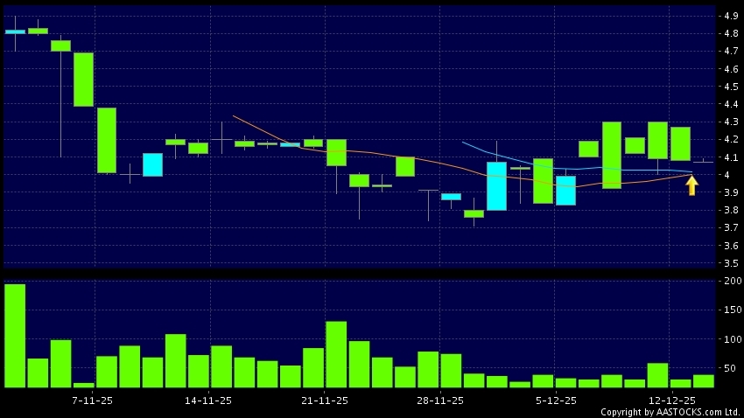Click the tallest volume bar at far left
744x418 pixels.
pyautogui.click(x=15, y=335)
